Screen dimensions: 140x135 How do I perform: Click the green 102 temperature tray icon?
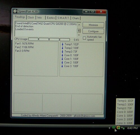pos(114,127)
